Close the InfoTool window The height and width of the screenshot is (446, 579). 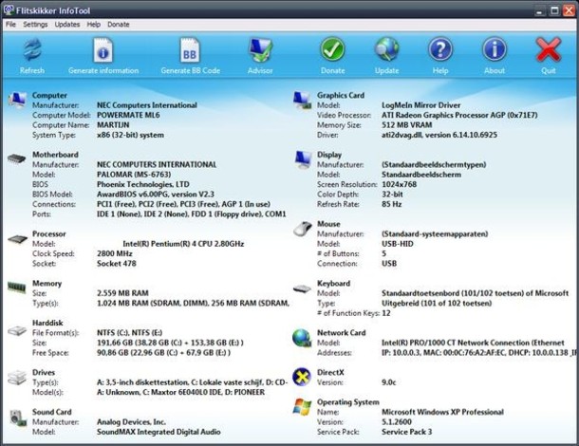tap(569, 10)
